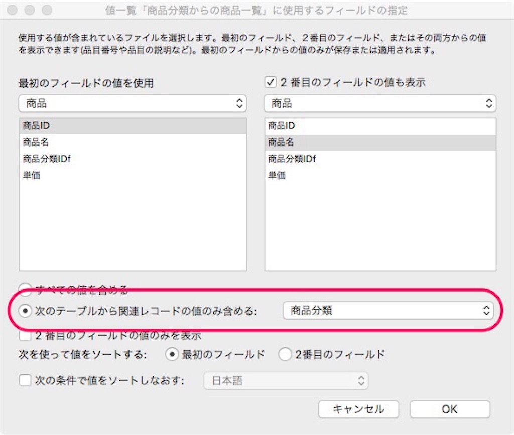Select 商品分類IDf in the second field list
Viewport: 514px width, 435px height.
(x=380, y=159)
